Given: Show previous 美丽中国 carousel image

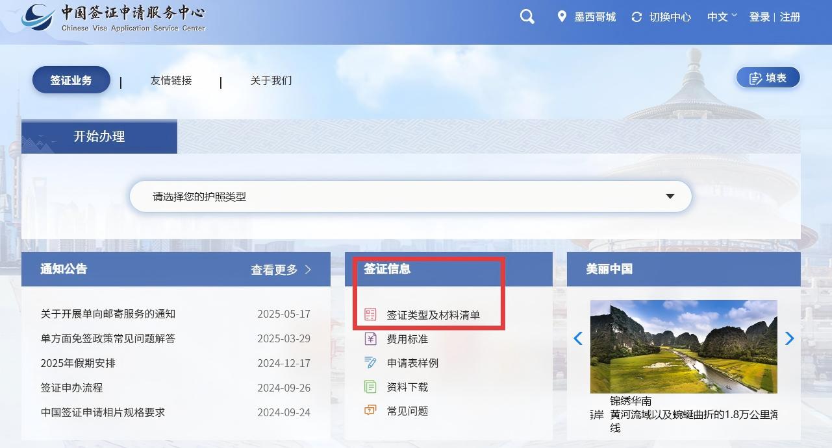Looking at the screenshot, I should tap(577, 338).
